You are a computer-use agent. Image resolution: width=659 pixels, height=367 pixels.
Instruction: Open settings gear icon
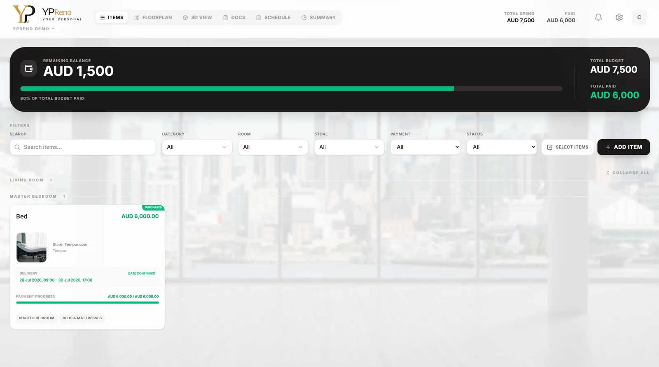619,17
